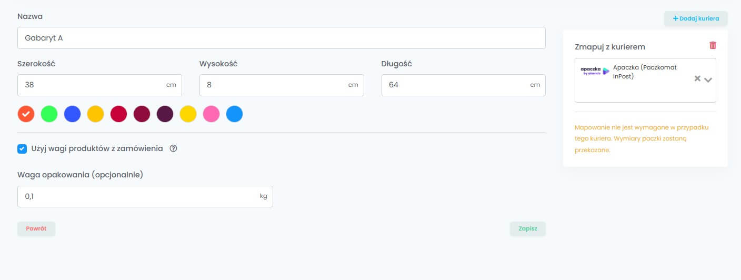
Task: Click the Apaczka logo in courier selector
Action: pos(595,72)
